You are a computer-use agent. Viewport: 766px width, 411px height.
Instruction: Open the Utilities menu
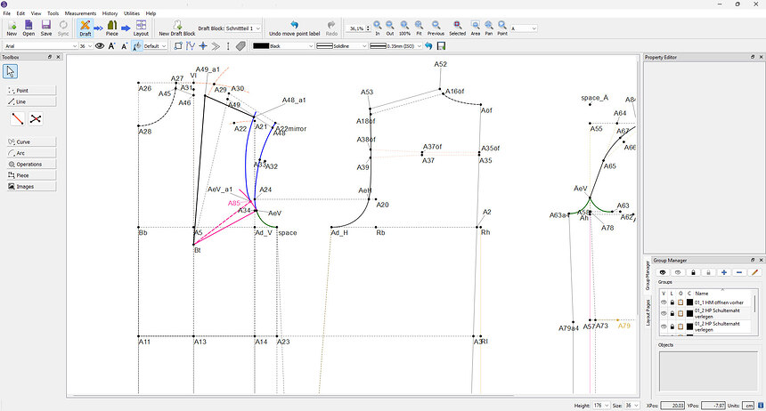132,13
